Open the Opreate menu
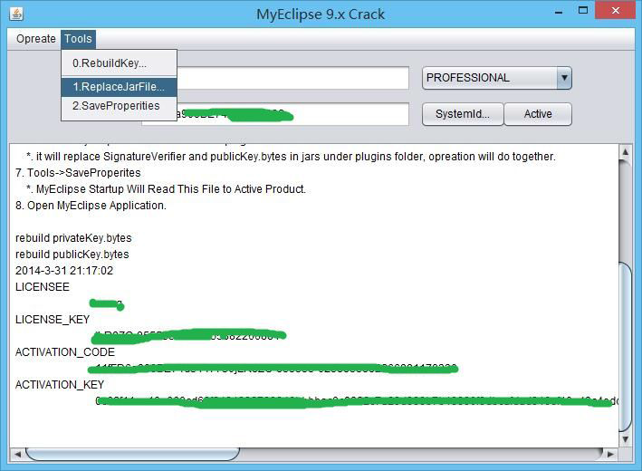Viewport: 642px width, 471px height. tap(35, 39)
